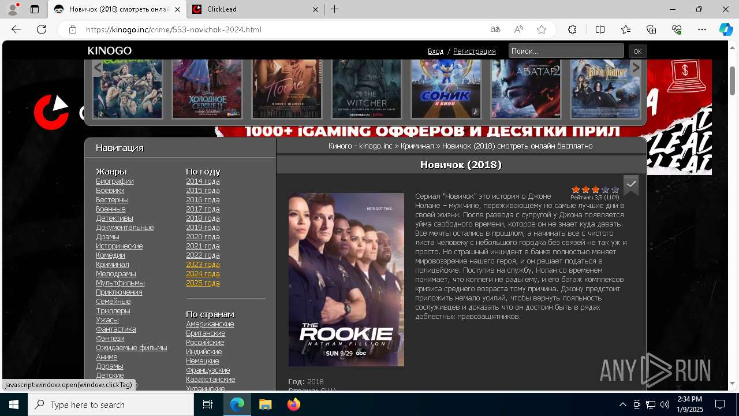Open the 2018 года link
Image resolution: width=739 pixels, height=416 pixels.
click(x=203, y=218)
